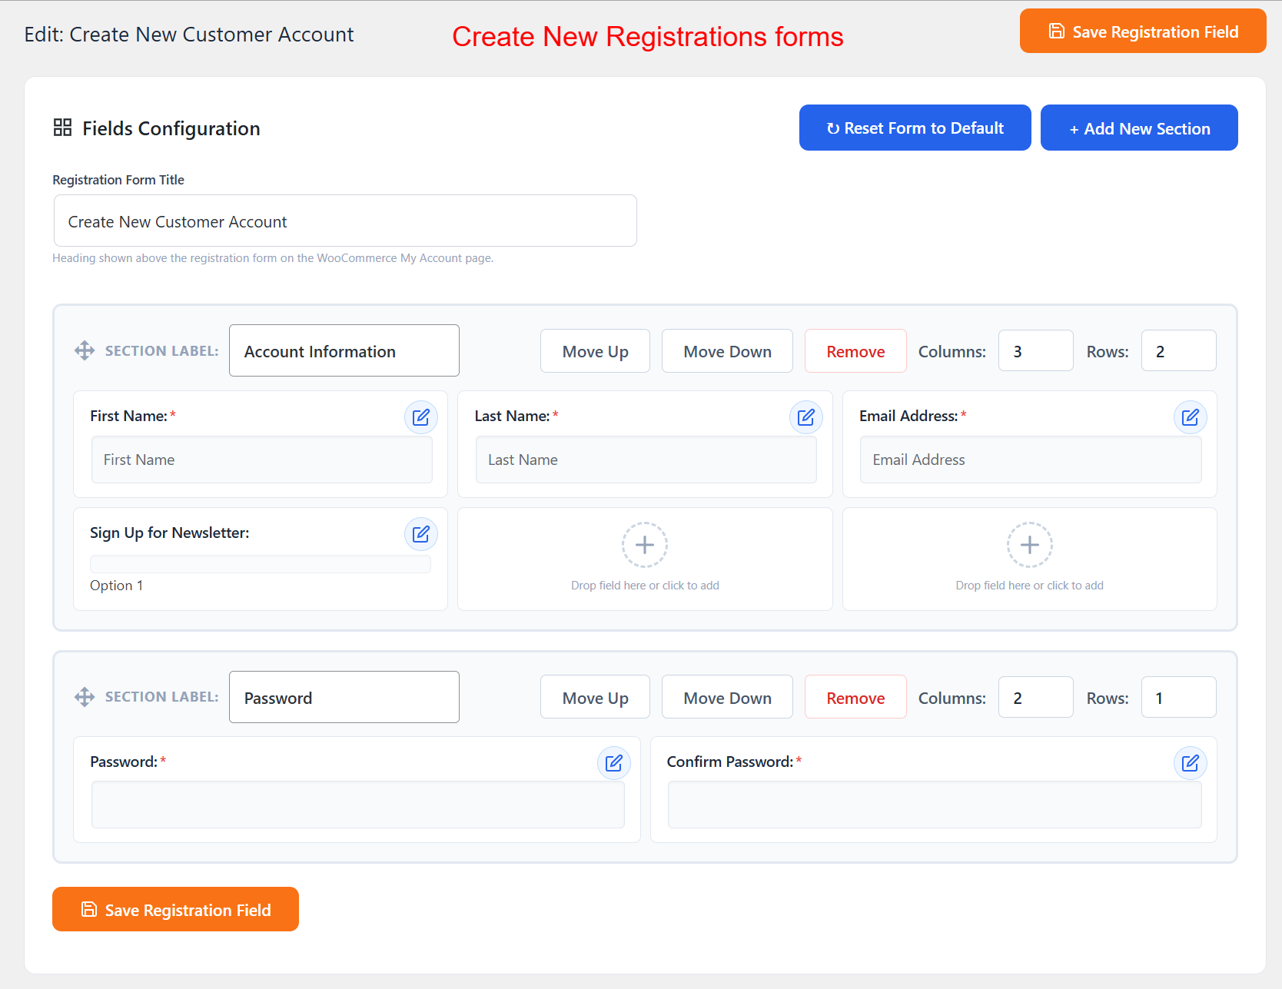This screenshot has height=989, width=1282.
Task: Set Rows value for Password section
Action: (x=1178, y=697)
